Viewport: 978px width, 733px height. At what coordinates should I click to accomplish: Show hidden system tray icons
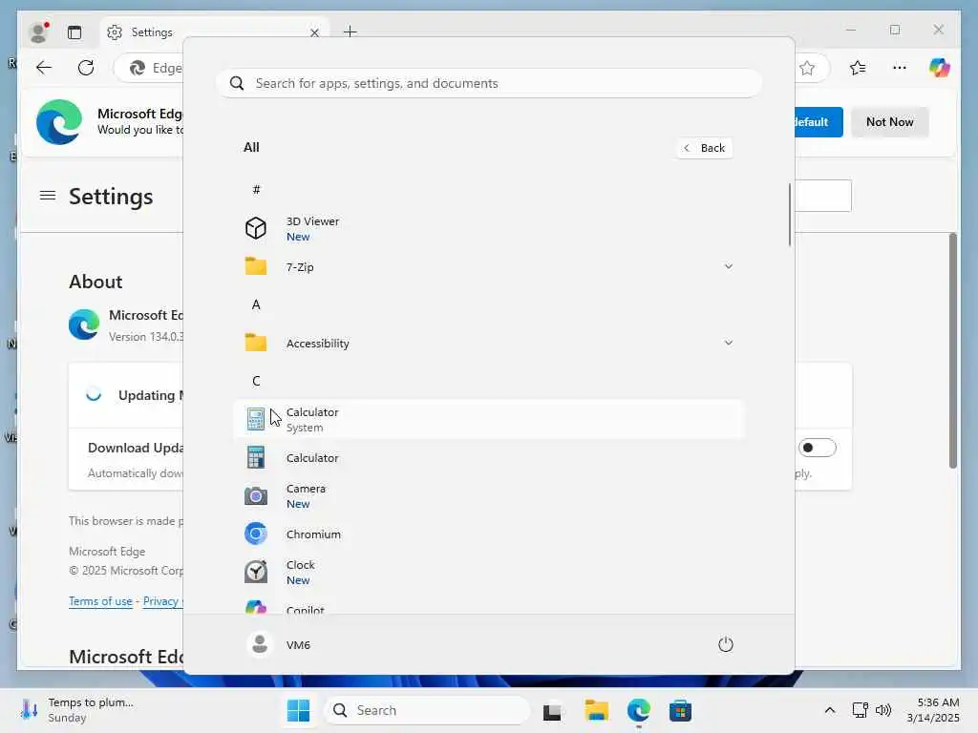tap(830, 710)
